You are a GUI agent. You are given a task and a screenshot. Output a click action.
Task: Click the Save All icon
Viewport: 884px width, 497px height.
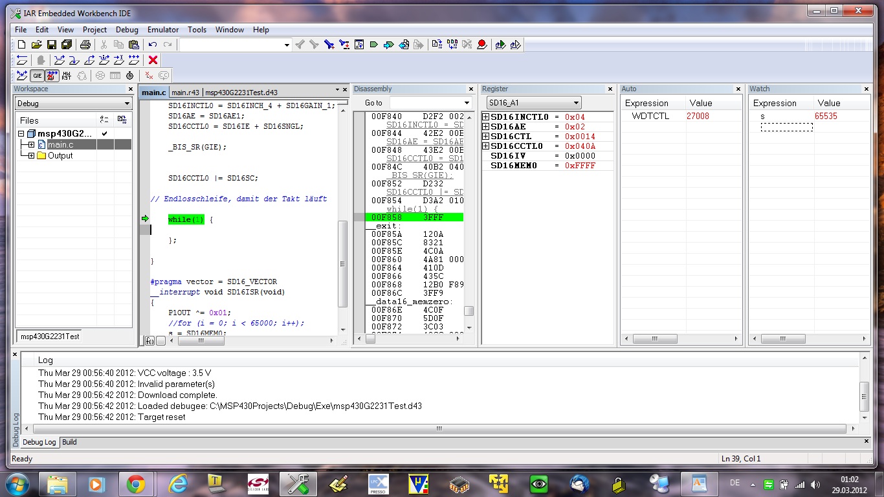66,45
